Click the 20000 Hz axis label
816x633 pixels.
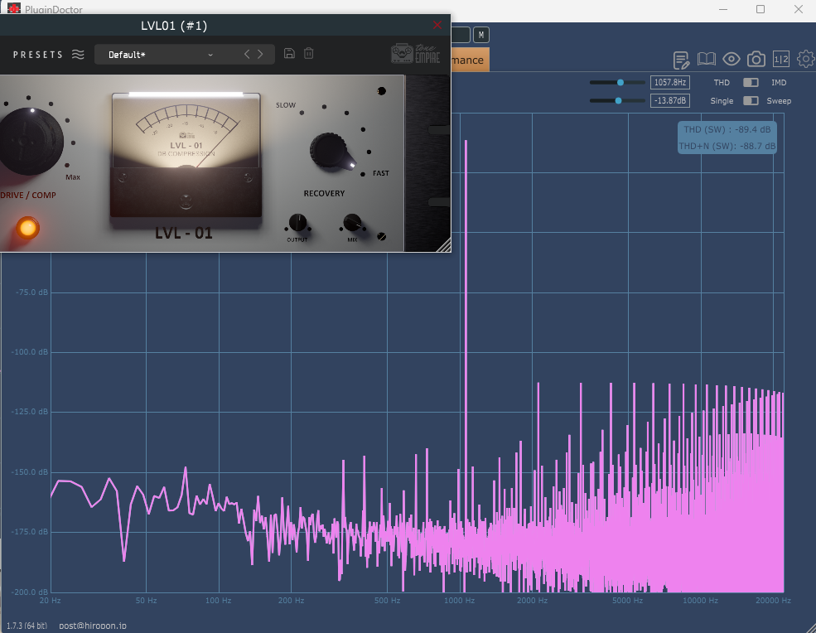tap(773, 600)
